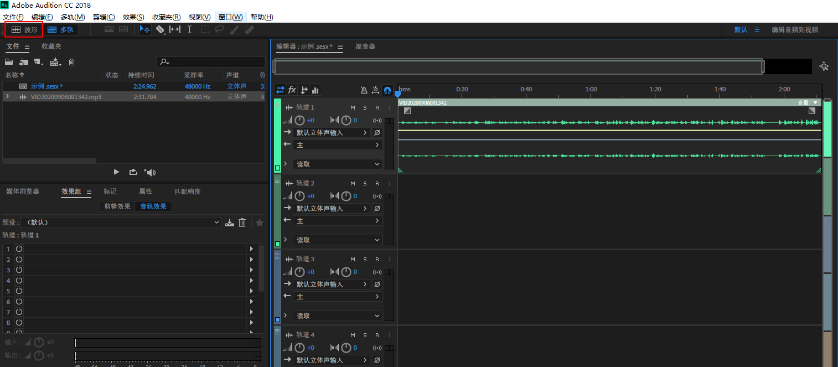Click the input gain knob in effects rack
The height and width of the screenshot is (367, 838).
click(x=39, y=342)
